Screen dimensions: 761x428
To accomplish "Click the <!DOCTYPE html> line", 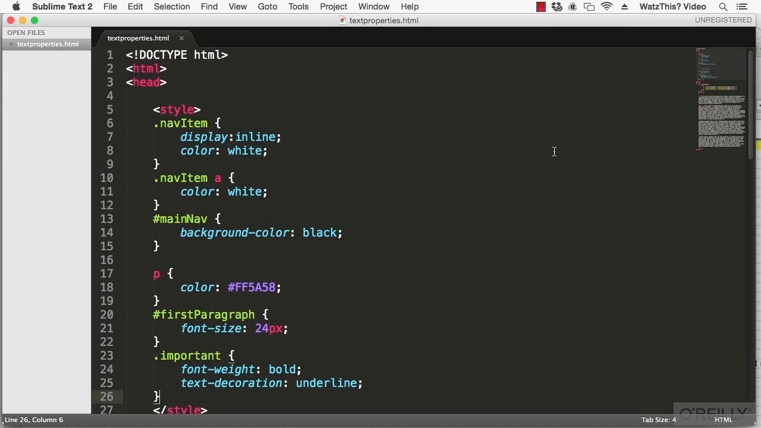I will click(x=177, y=55).
